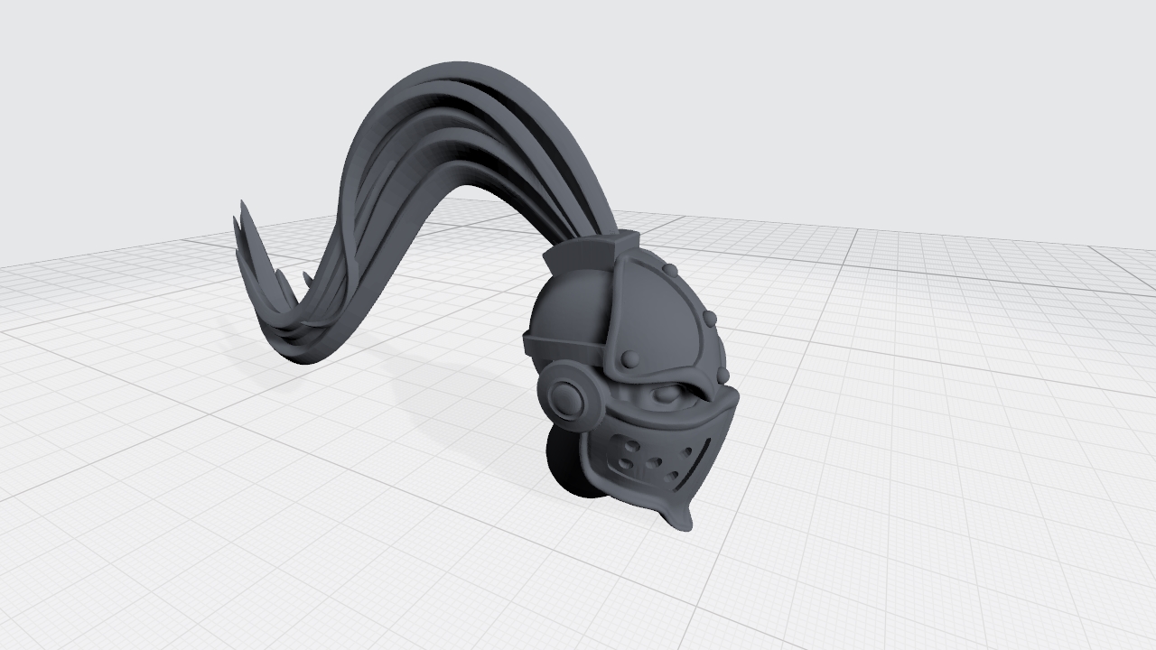This screenshot has height=650, width=1156.
Task: Select the visor's perforated breathing holes
Action: tap(648, 456)
